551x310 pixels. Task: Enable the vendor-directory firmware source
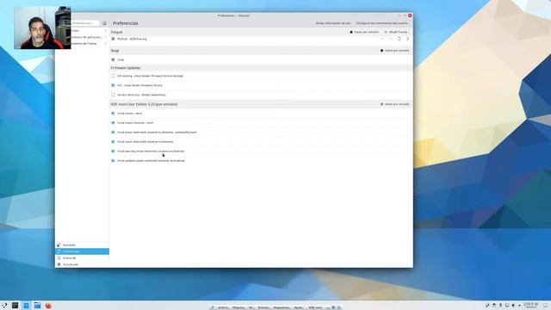pos(113,95)
